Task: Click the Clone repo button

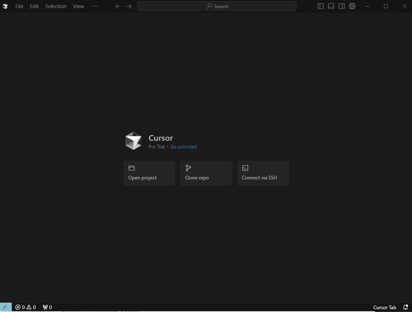Action: click(x=206, y=173)
